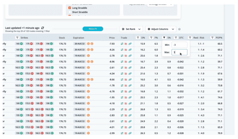Image resolution: width=238 pixels, height=139 pixels.
Task: Click the D% column filter icon
Action: coord(138,38)
